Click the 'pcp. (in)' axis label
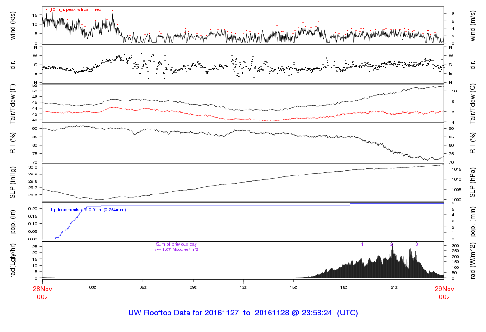The image size is (486, 332). point(13,221)
